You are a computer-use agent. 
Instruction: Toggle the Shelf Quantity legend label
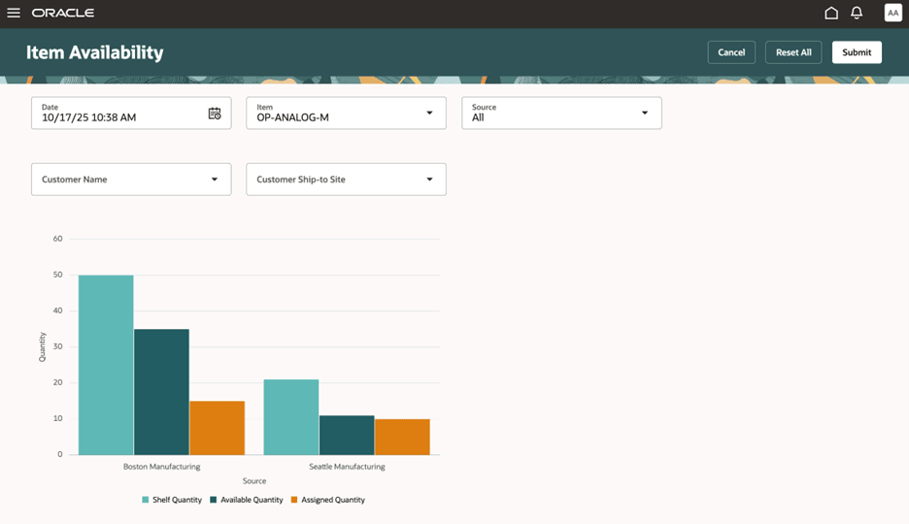pos(177,500)
